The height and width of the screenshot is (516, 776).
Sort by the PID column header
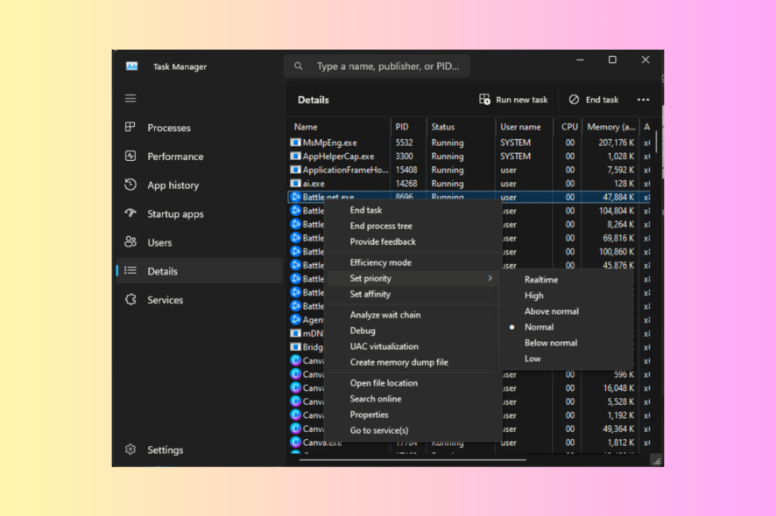[x=408, y=127]
